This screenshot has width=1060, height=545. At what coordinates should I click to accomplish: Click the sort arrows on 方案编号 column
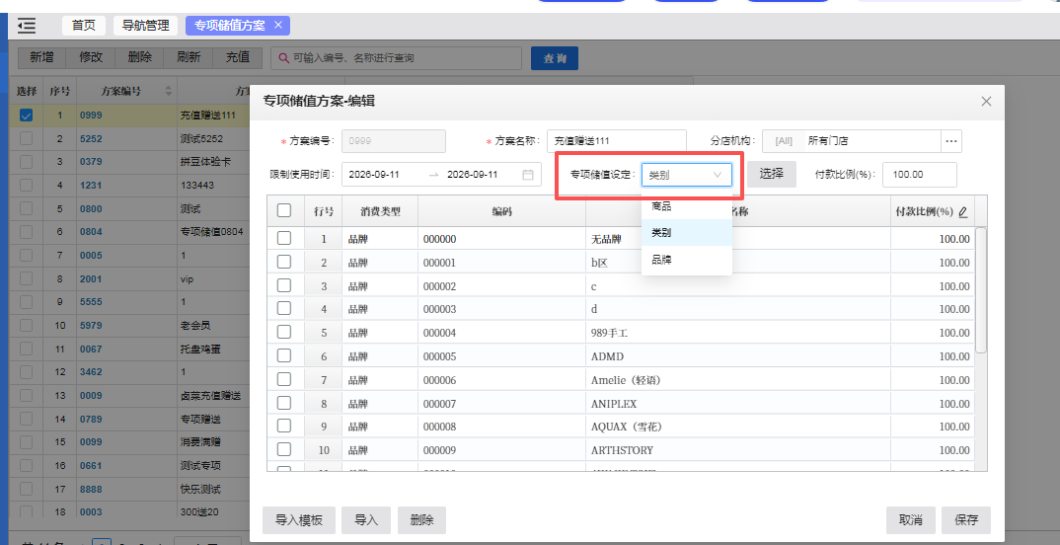[x=169, y=91]
